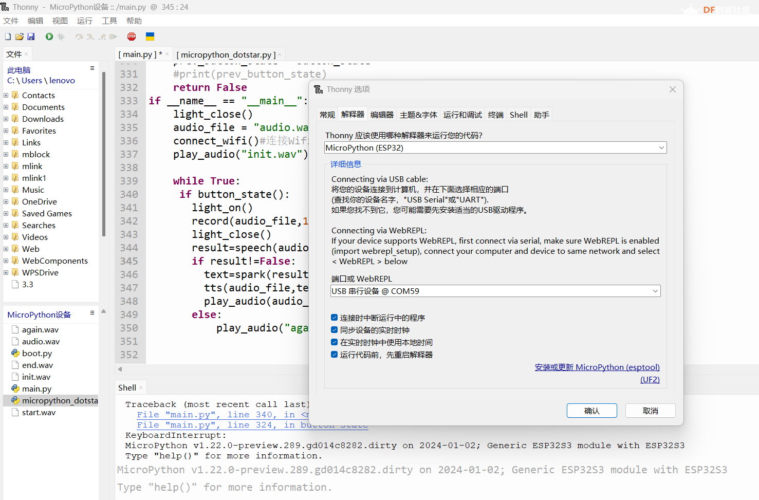Open the interpreter dropdown MicroPython (ESP32)
This screenshot has height=500, width=759.
[x=495, y=147]
